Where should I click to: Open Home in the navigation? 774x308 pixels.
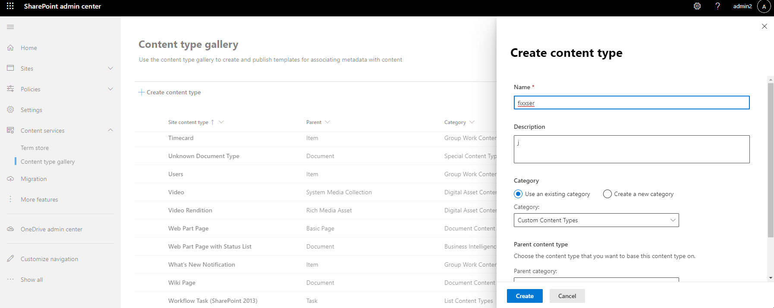(x=29, y=48)
